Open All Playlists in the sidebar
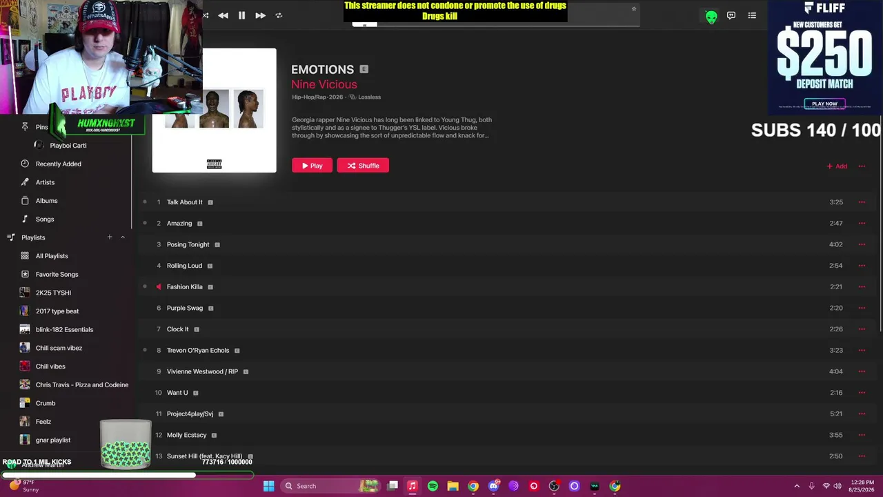883x497 pixels. pos(52,256)
